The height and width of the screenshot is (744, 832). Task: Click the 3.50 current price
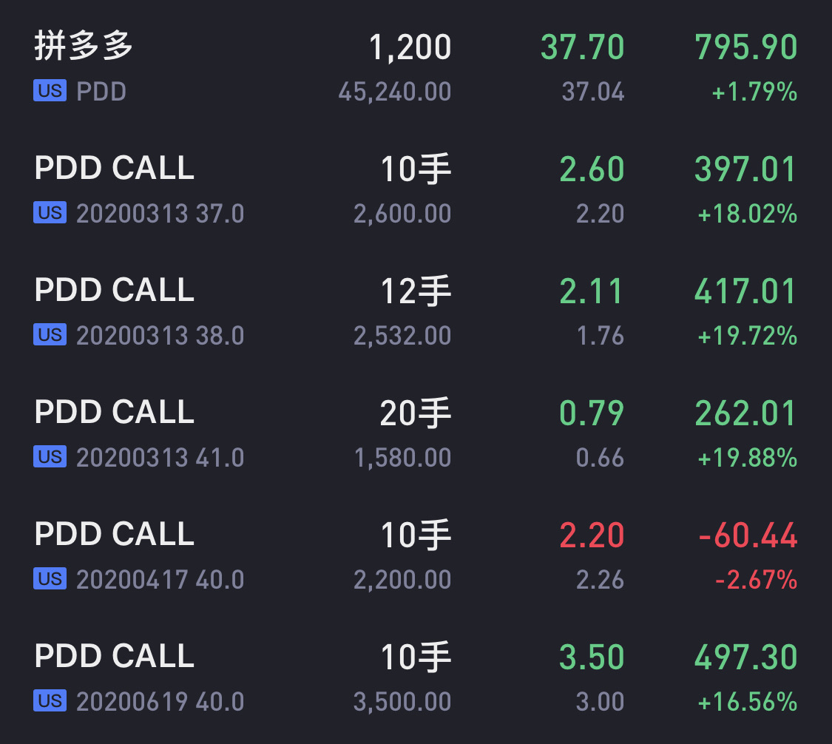[x=592, y=657]
